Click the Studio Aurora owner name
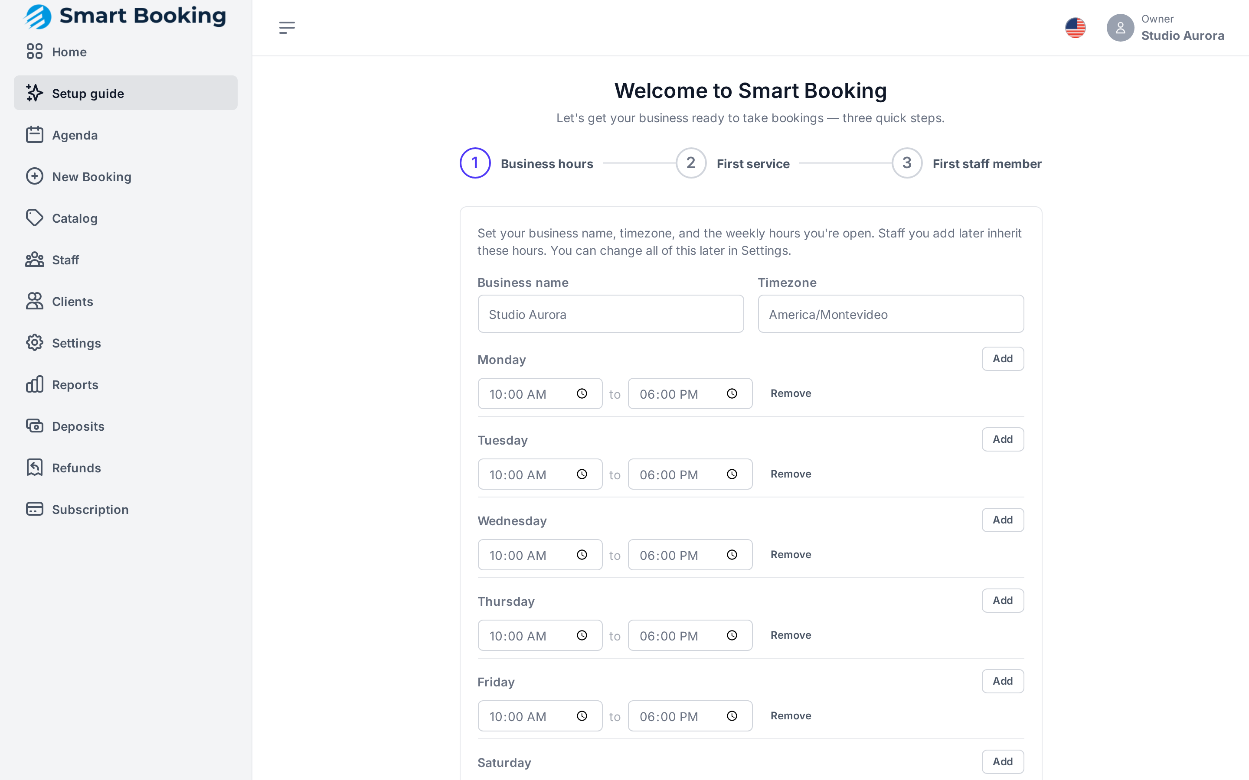 [x=1182, y=36]
